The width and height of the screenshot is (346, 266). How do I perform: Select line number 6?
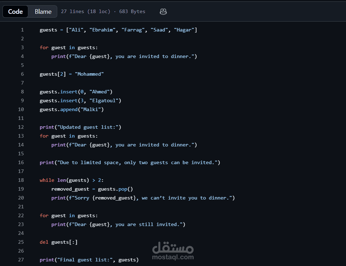click(22, 74)
